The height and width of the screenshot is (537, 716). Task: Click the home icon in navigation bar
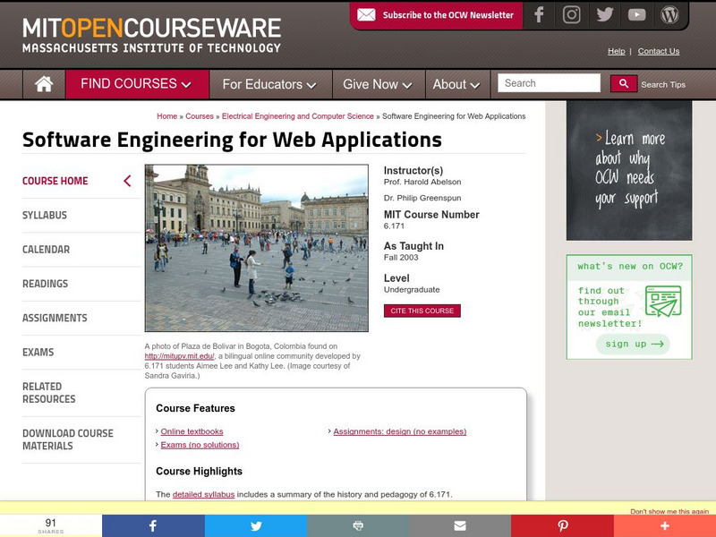coord(44,84)
